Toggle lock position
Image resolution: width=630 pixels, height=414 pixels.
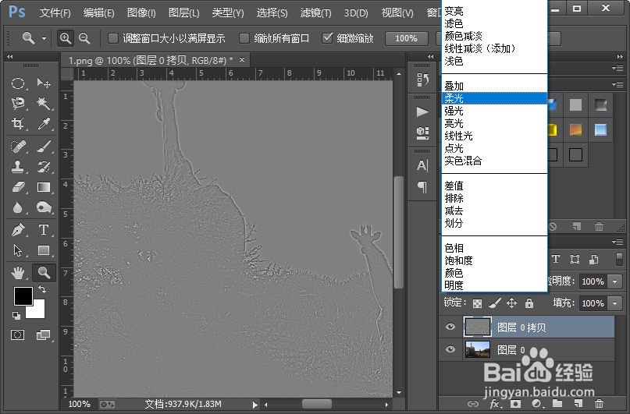tap(511, 303)
